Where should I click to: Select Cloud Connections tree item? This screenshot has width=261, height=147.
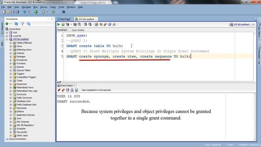point(18,139)
